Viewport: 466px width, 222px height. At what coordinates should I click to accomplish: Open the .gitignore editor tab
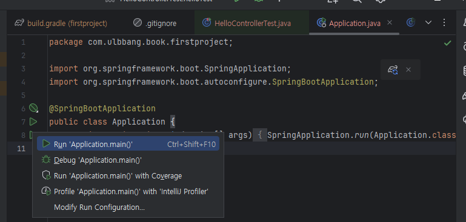coord(155,23)
